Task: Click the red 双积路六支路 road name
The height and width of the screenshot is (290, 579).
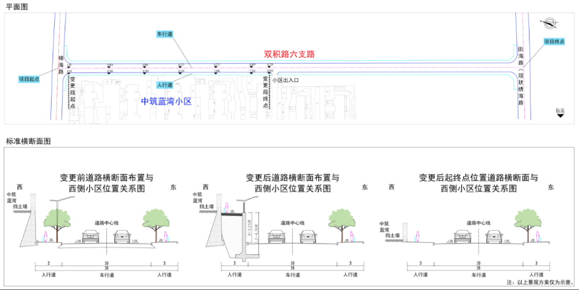Action: point(289,54)
